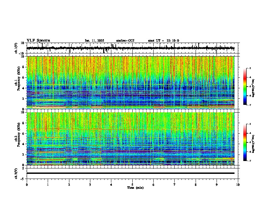Image resolution: width=268 pixels, height=207 pixels.
Task: Click the ch.2 spectrogram color scale bar
Action: click(245, 142)
